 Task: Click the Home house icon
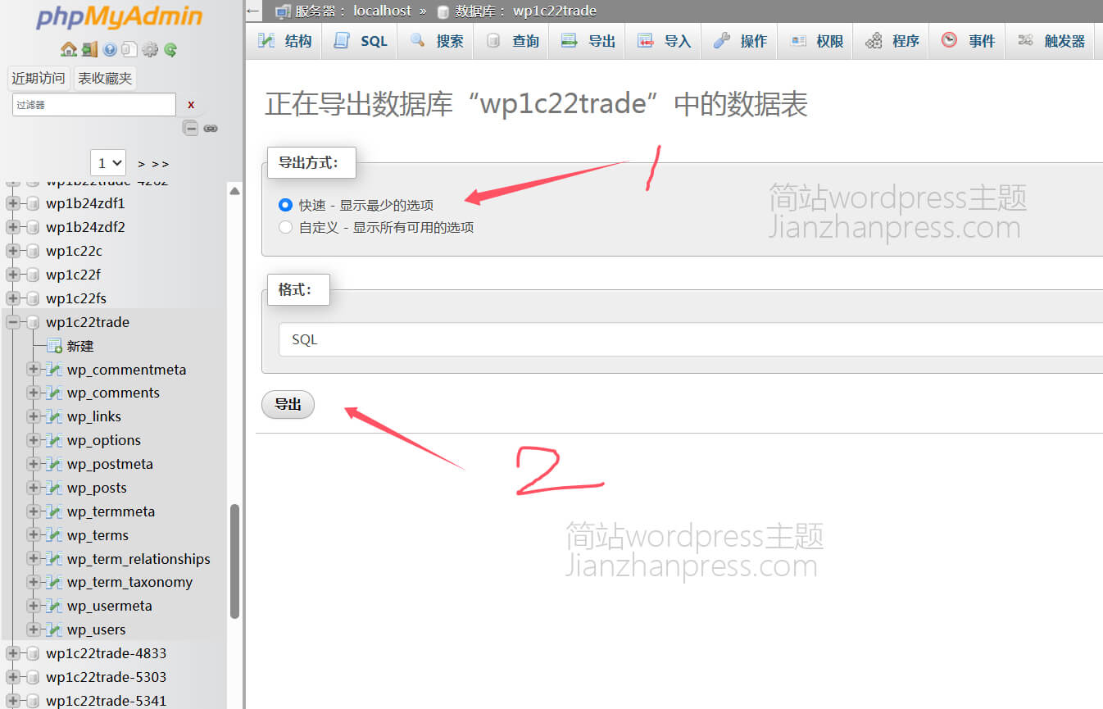(x=69, y=50)
